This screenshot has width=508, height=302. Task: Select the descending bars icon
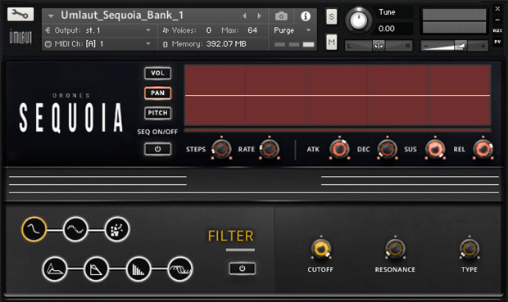[x=138, y=268]
